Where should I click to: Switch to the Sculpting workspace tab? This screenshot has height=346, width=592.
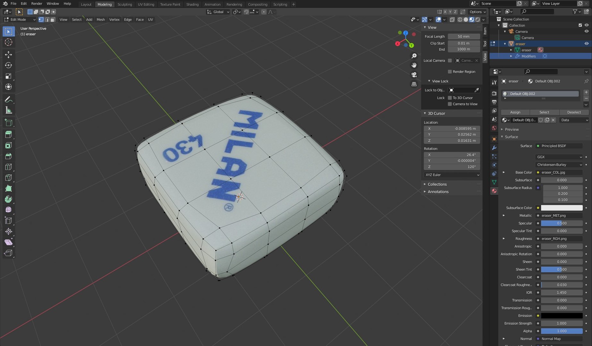point(125,4)
